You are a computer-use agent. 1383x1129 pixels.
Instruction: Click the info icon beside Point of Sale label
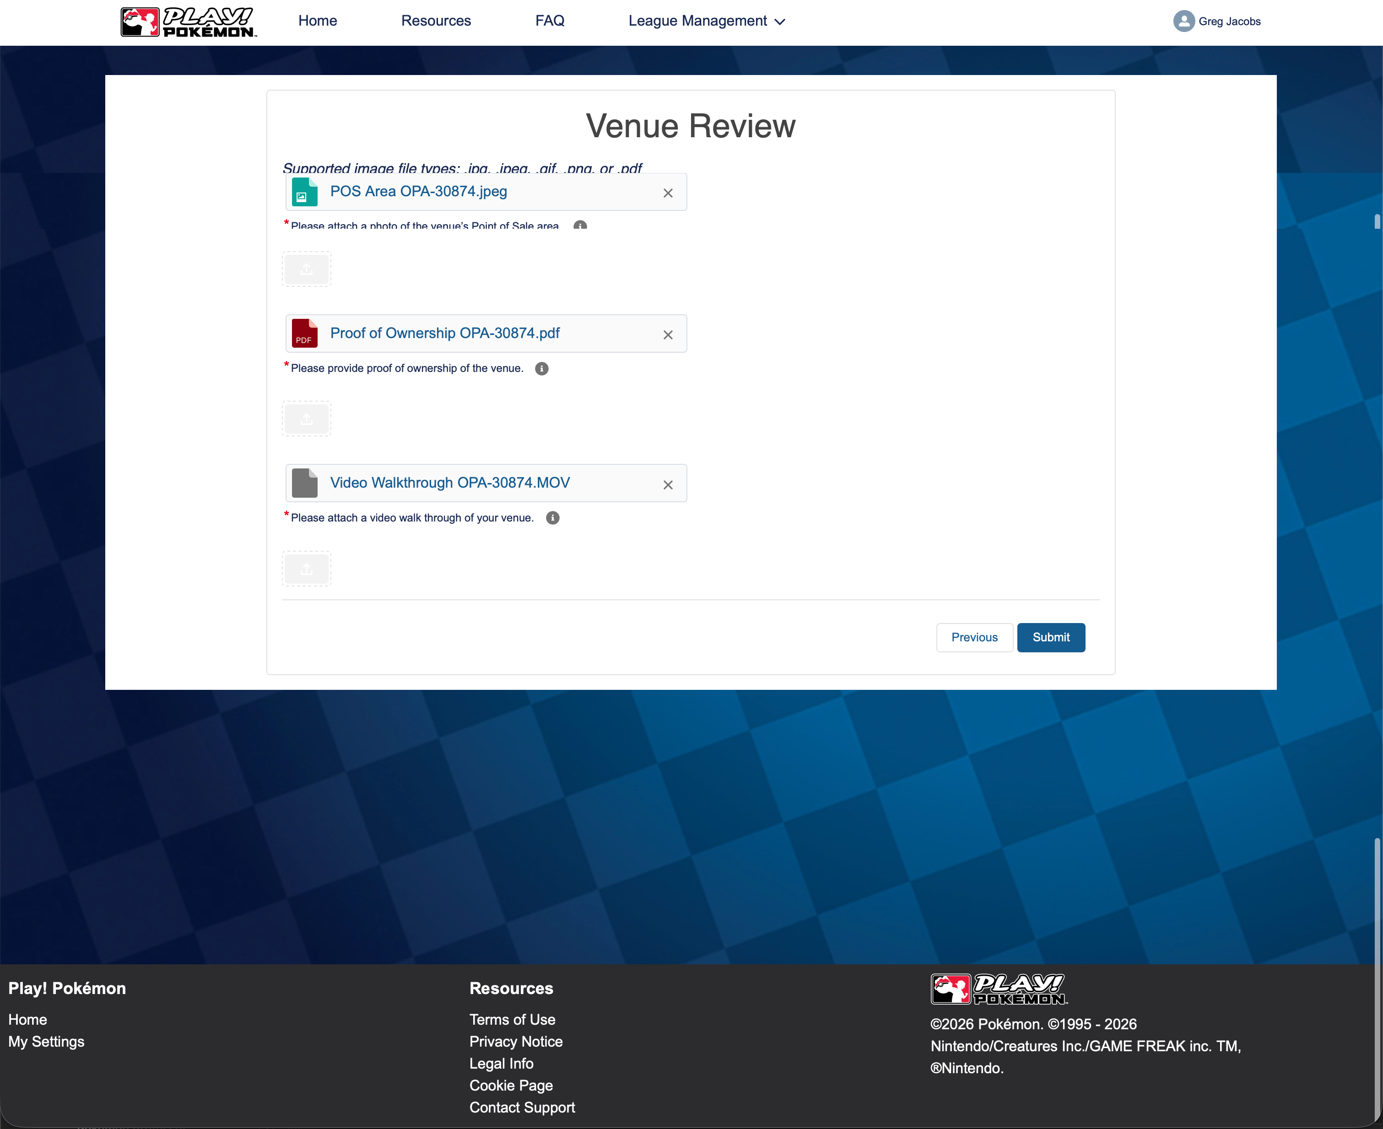click(x=580, y=225)
